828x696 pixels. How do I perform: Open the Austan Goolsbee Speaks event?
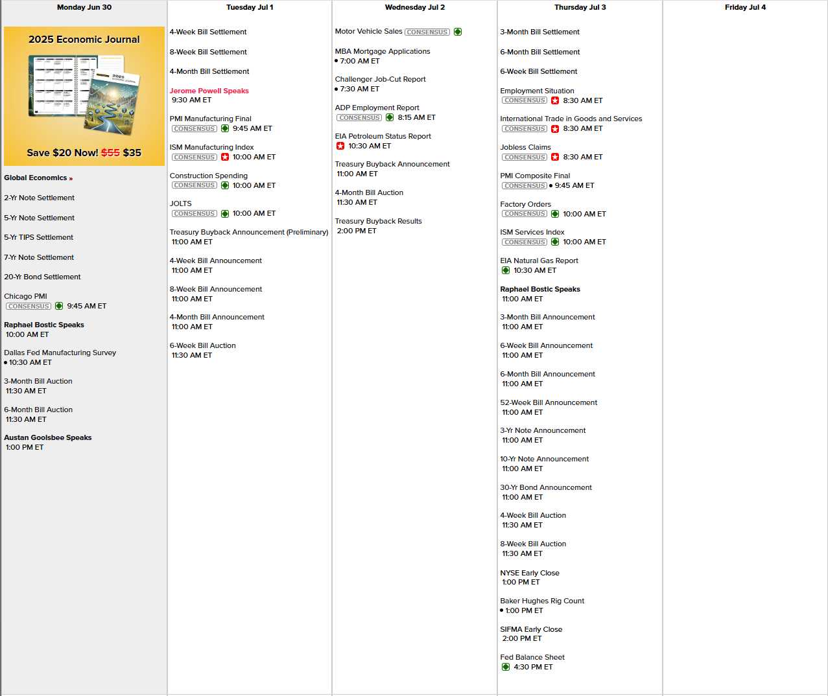[x=48, y=437]
